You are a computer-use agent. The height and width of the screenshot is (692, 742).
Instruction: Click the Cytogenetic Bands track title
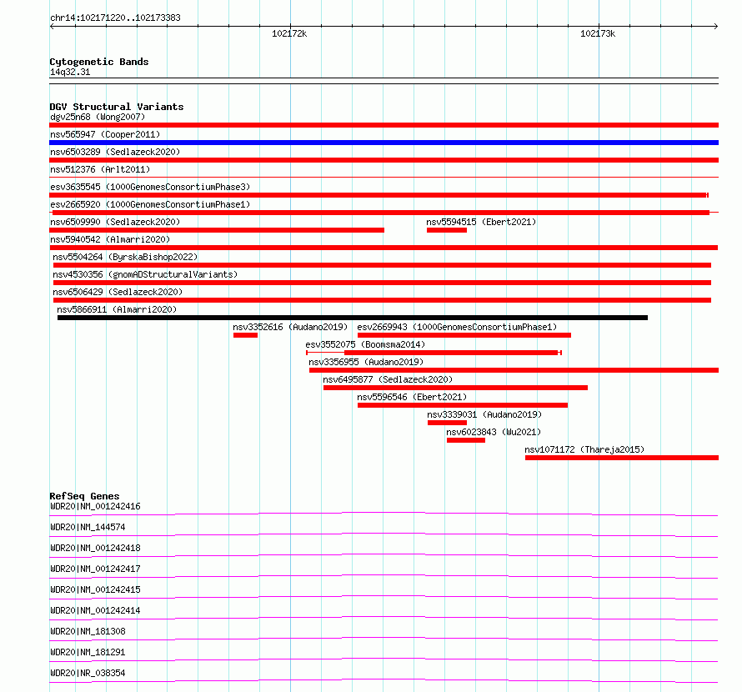[99, 62]
